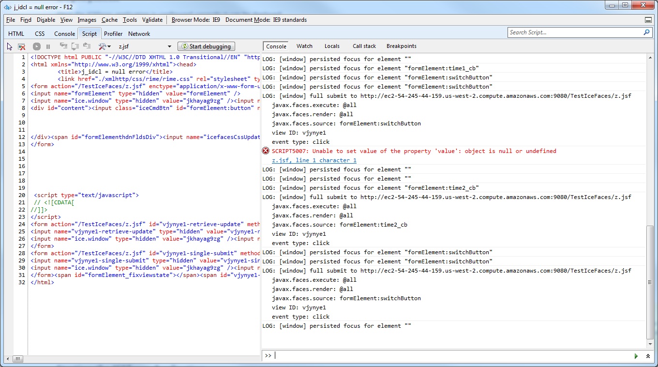Click the source pane scroll left arrow

coord(6,359)
